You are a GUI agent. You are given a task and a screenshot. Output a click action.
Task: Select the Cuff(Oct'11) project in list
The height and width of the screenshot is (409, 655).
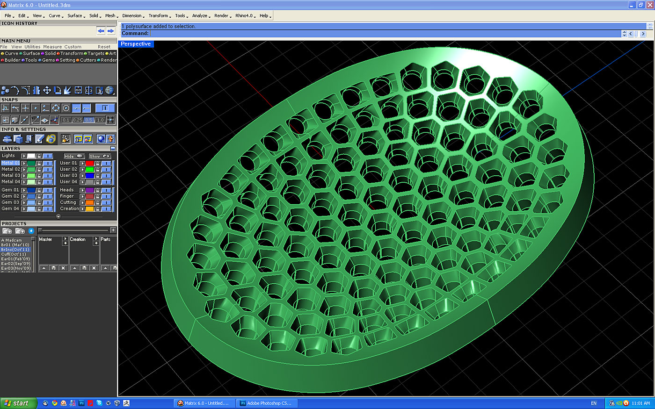click(14, 254)
